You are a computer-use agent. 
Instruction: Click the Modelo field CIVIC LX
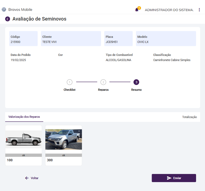tap(166, 39)
